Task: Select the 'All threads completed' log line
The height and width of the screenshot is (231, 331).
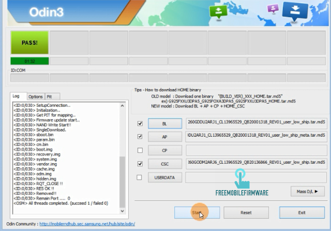Action: [x=61, y=203]
